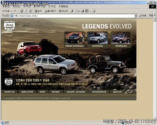Click the Mail toolbar icon
Viewport: 157px width, 125px height.
point(77,11)
